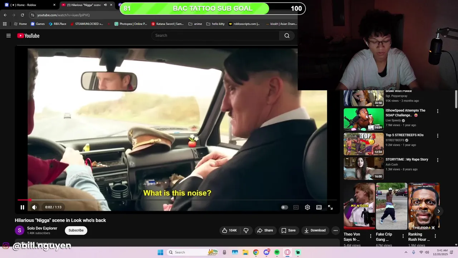Close the Home - Roblox tab
The image size is (458, 258).
tap(54, 5)
